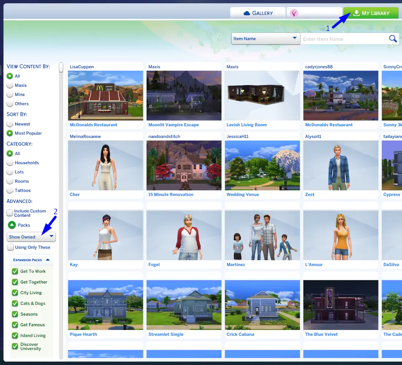Image resolution: width=402 pixels, height=365 pixels.
Task: Uncheck the Seasons expansion pack
Action: tap(15, 314)
